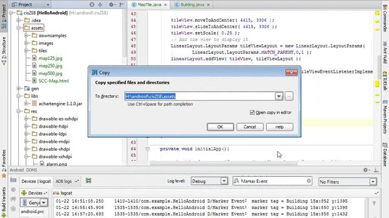Click the hide Android DDMS panel icon

[x=376, y=170]
